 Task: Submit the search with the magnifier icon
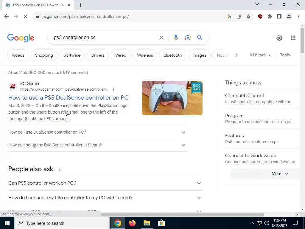click(x=200, y=37)
